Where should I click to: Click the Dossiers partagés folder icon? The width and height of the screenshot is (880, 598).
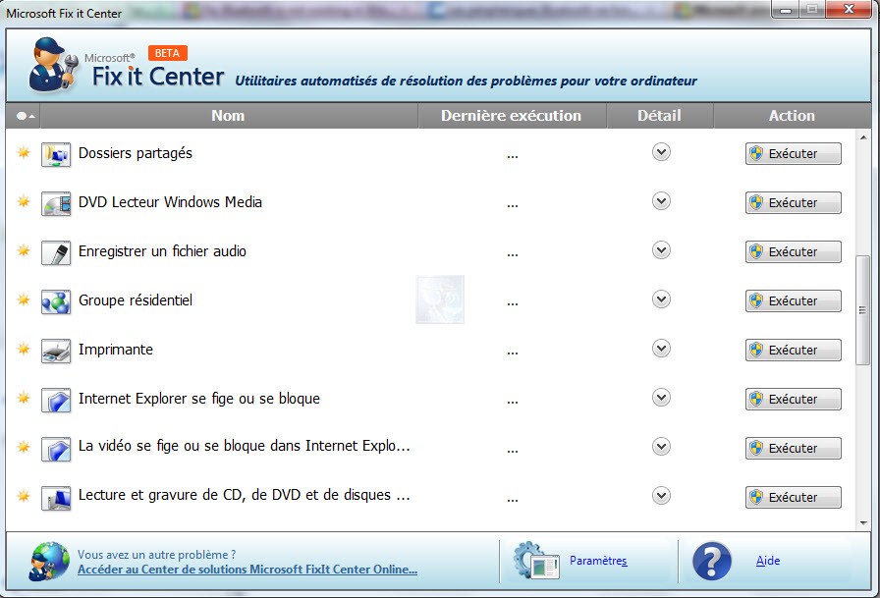[x=56, y=154]
